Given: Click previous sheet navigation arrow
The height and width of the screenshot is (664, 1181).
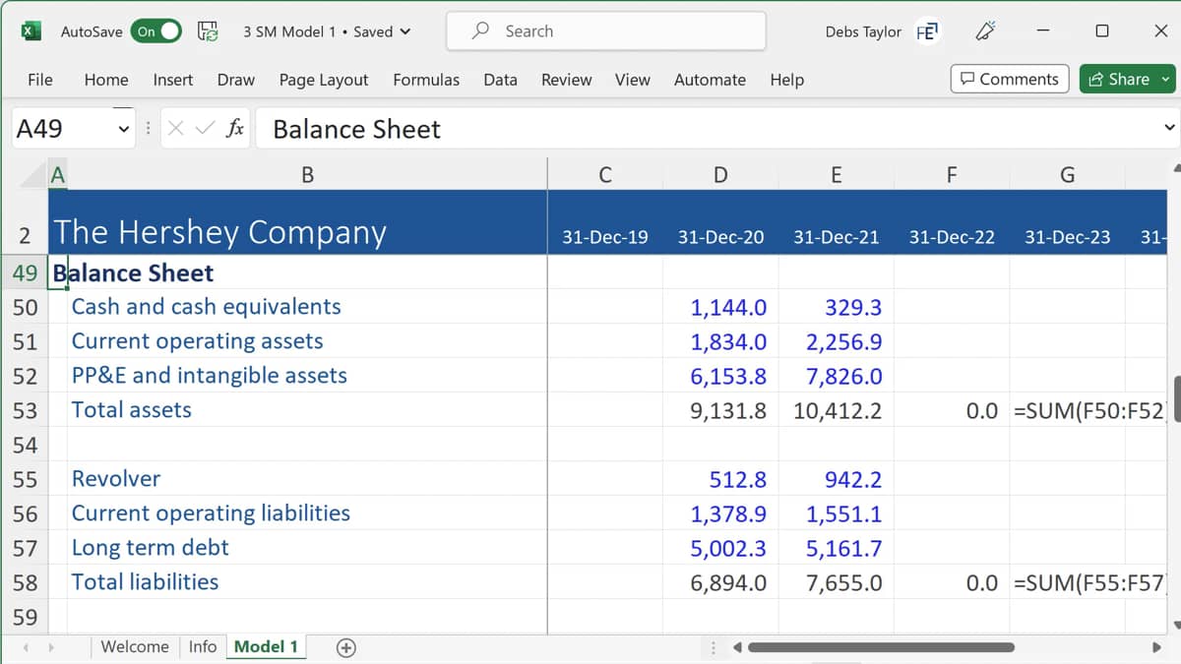Looking at the screenshot, I should (26, 647).
